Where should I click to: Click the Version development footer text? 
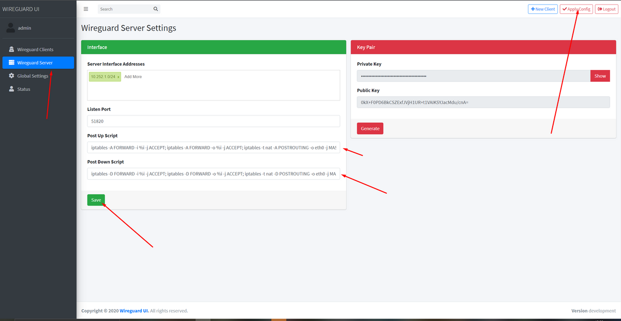[x=594, y=311]
